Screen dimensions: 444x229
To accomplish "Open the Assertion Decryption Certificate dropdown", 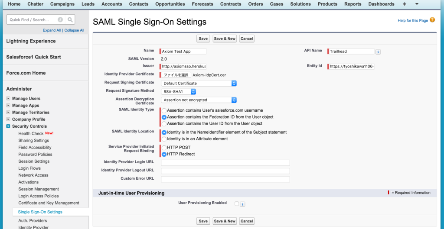I will pos(199,100).
